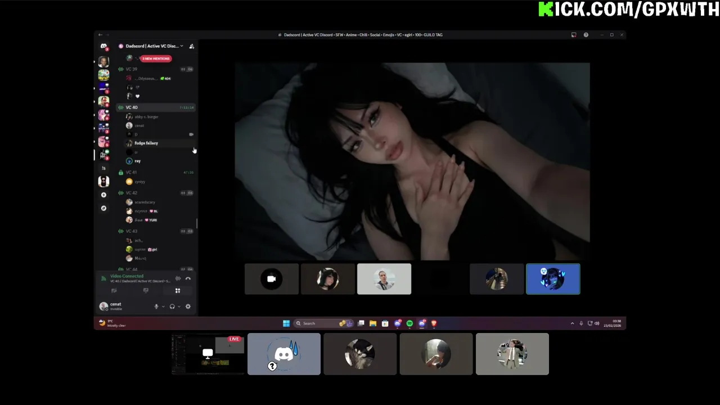Select user fudge fallacy in VC 40
This screenshot has width=720, height=405.
pyautogui.click(x=146, y=143)
